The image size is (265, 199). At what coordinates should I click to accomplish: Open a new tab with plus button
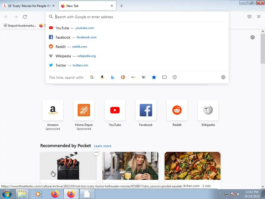[x=122, y=6]
